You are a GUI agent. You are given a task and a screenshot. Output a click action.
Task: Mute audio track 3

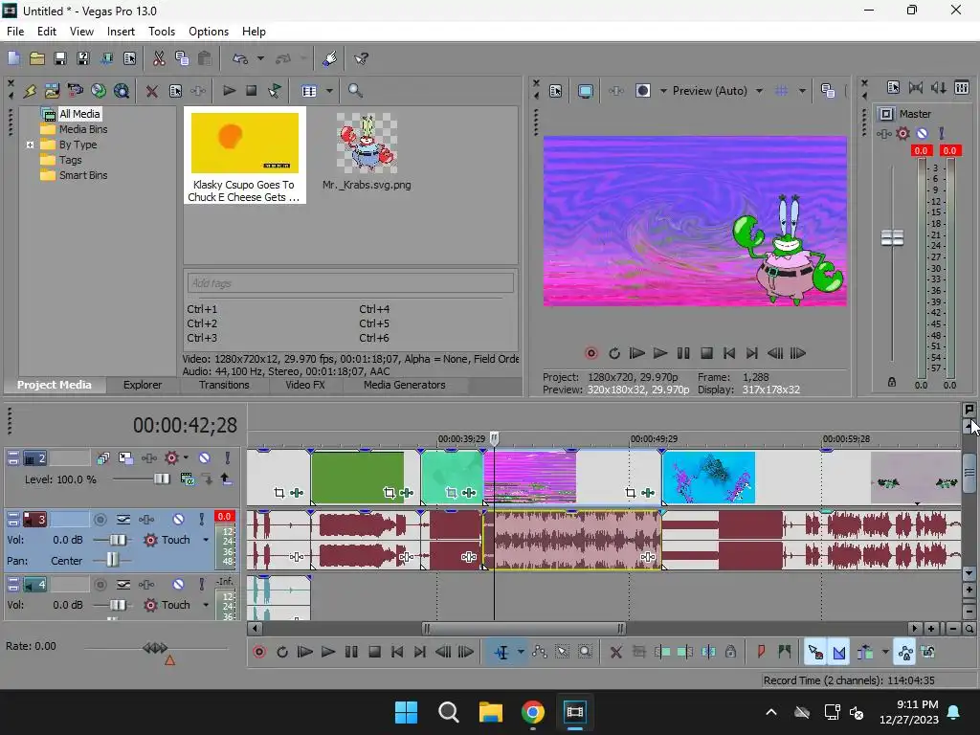point(178,520)
